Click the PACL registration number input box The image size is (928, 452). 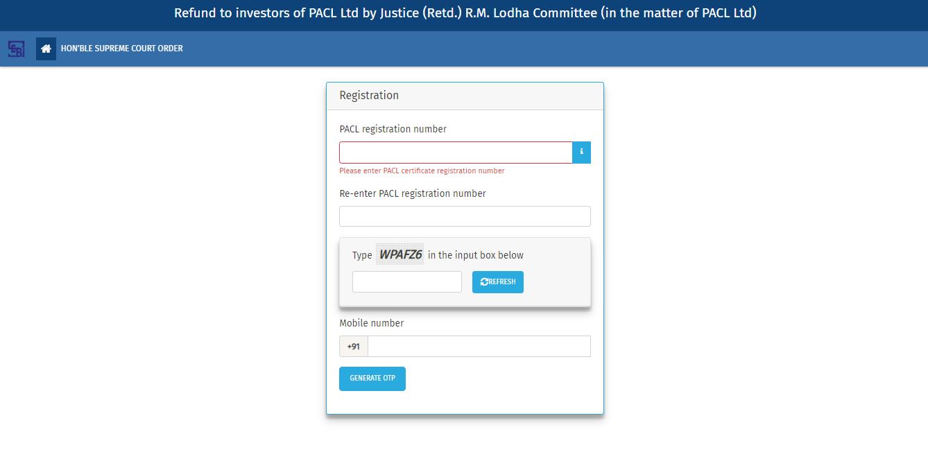pyautogui.click(x=456, y=152)
